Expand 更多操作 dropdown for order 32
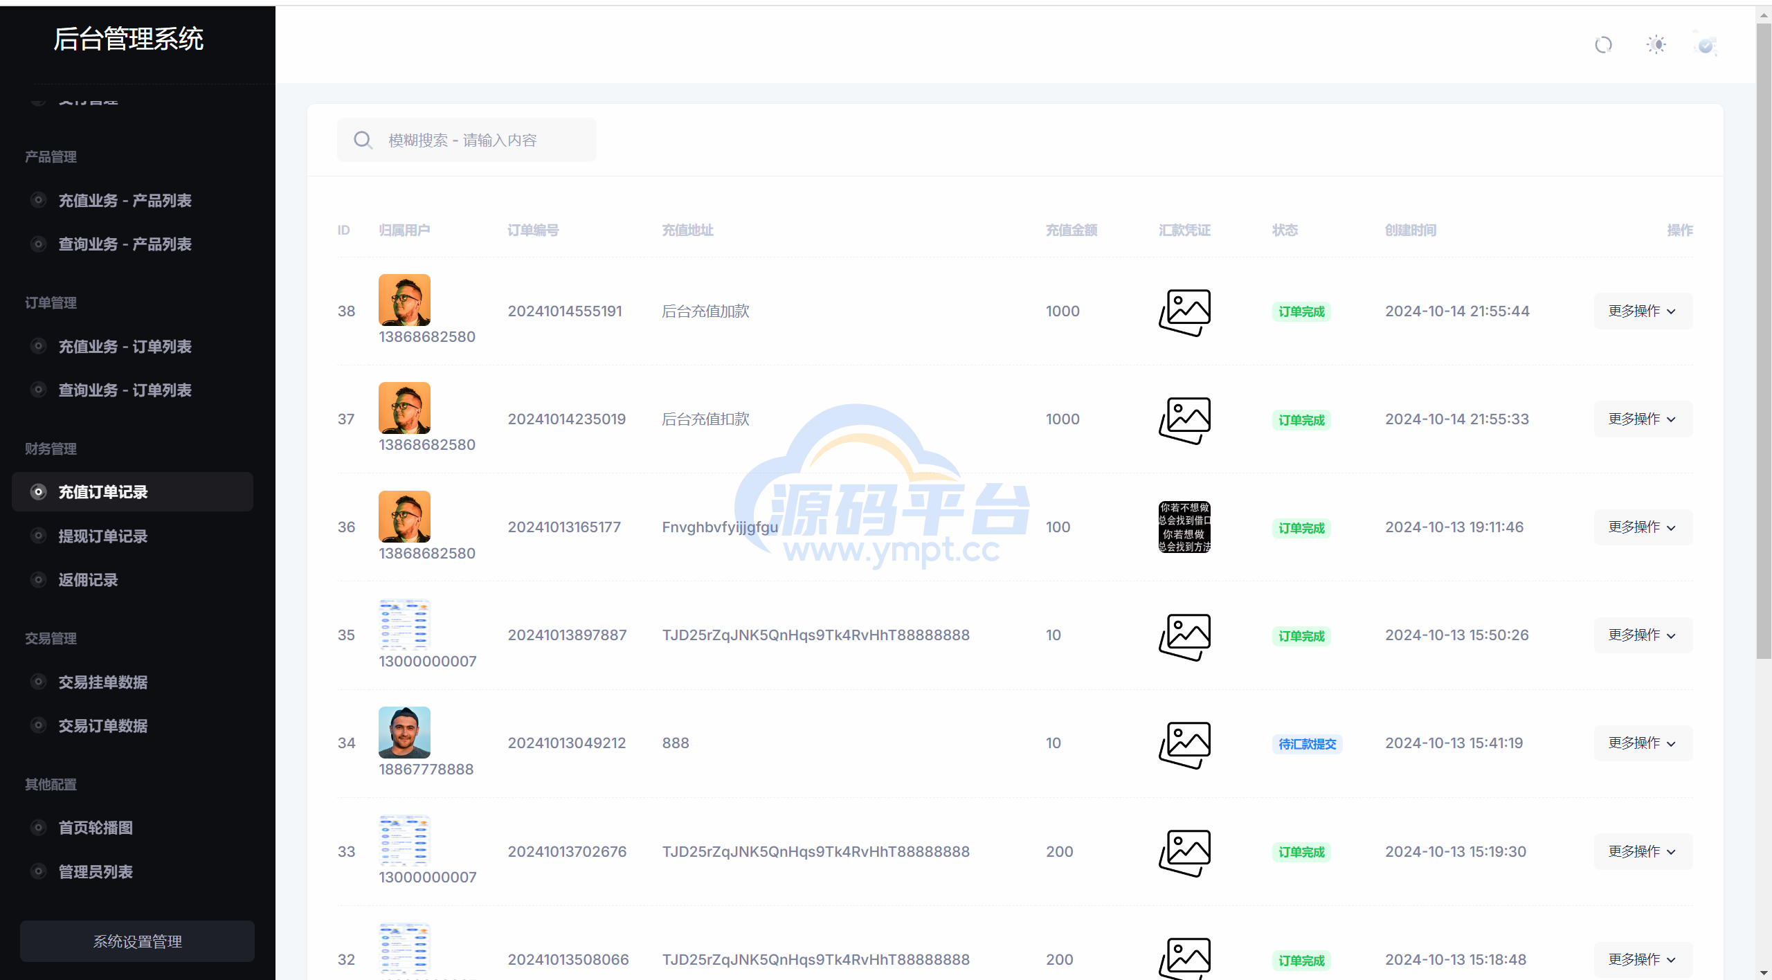The height and width of the screenshot is (980, 1772). pyautogui.click(x=1643, y=959)
